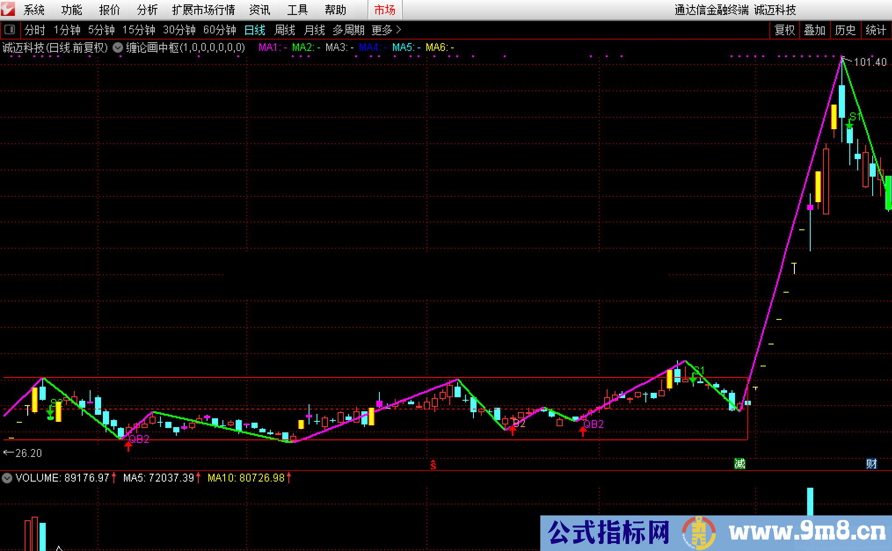The width and height of the screenshot is (892, 551).
Task: Click the panel layout icon below the logo
Action: coord(10,29)
